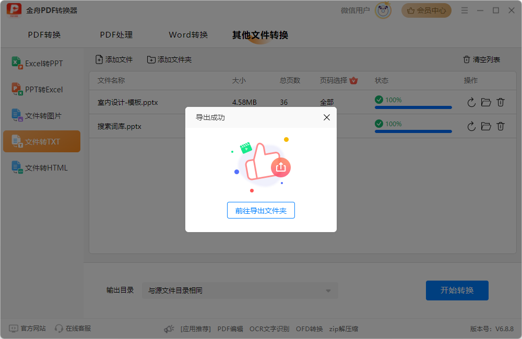Click progress bar of 搜索词库.pptx
This screenshot has height=339, width=522.
point(413,131)
